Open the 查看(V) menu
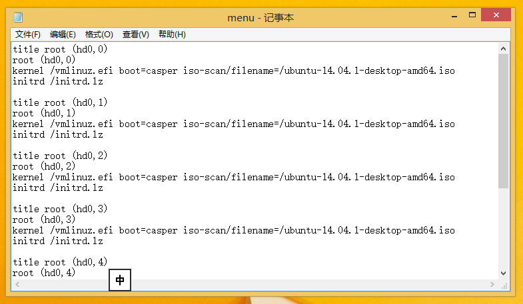The height and width of the screenshot is (304, 523). point(135,35)
